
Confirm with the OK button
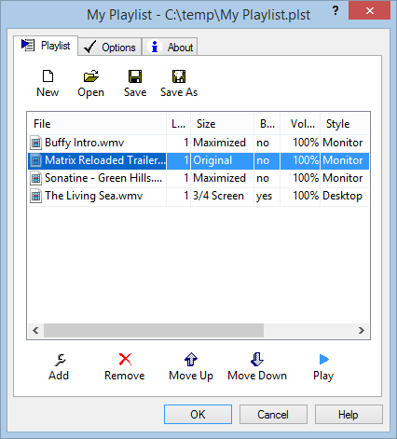198,415
